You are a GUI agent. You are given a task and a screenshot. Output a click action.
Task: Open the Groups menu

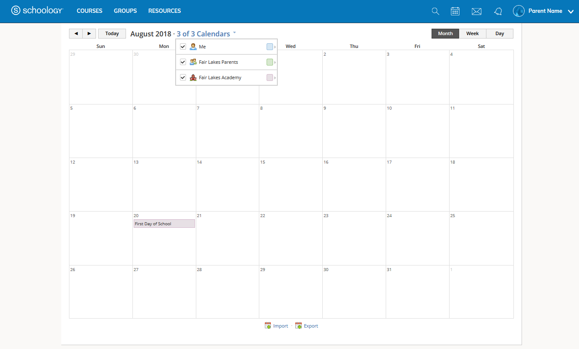(x=125, y=11)
